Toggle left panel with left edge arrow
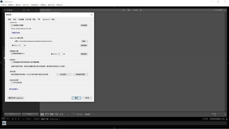 point(1,62)
